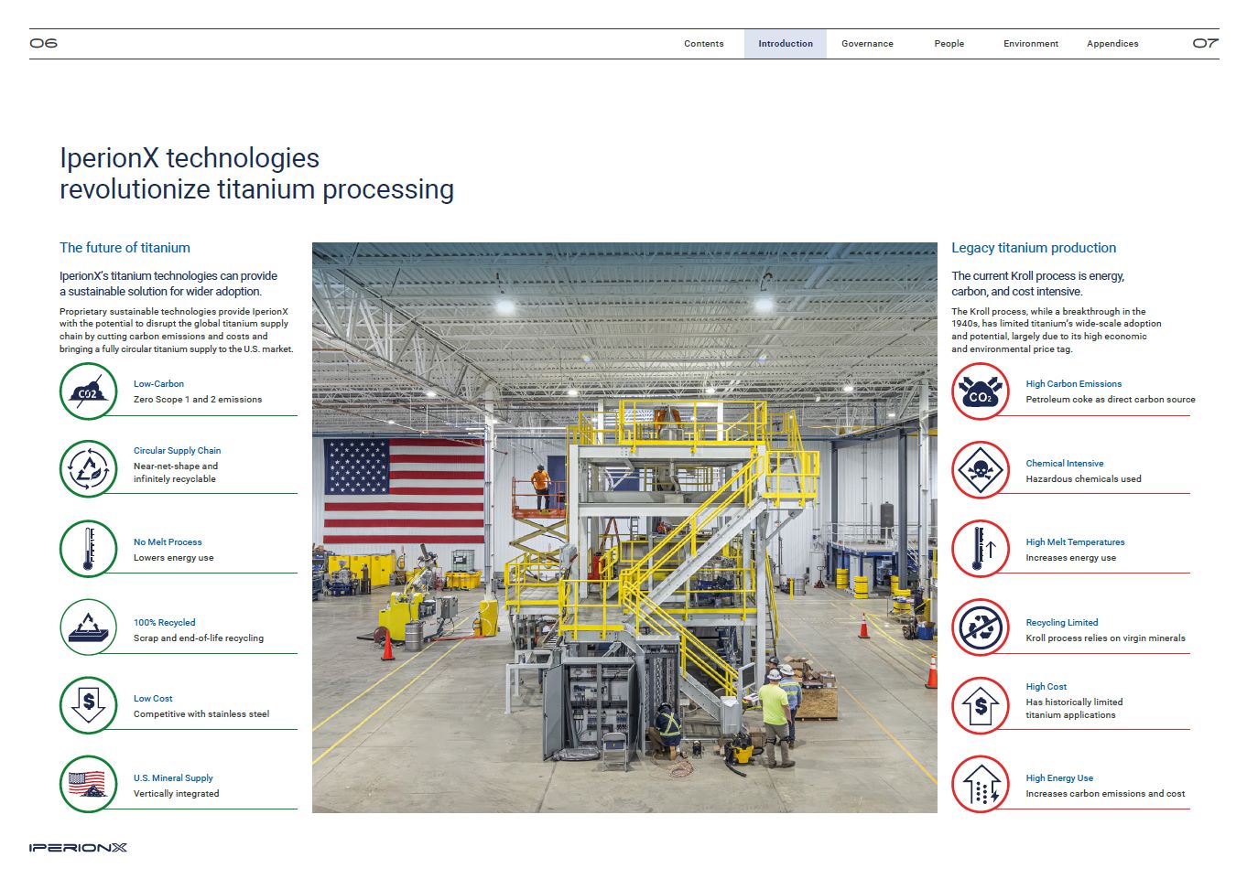1247x879 pixels.
Task: Go to the People section tab
Action: pyautogui.click(x=949, y=44)
